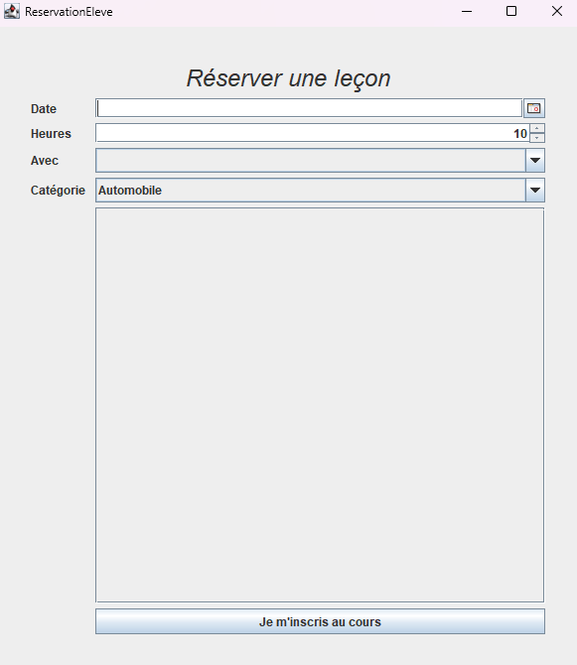Click the Heures label
The width and height of the screenshot is (577, 665).
click(51, 134)
